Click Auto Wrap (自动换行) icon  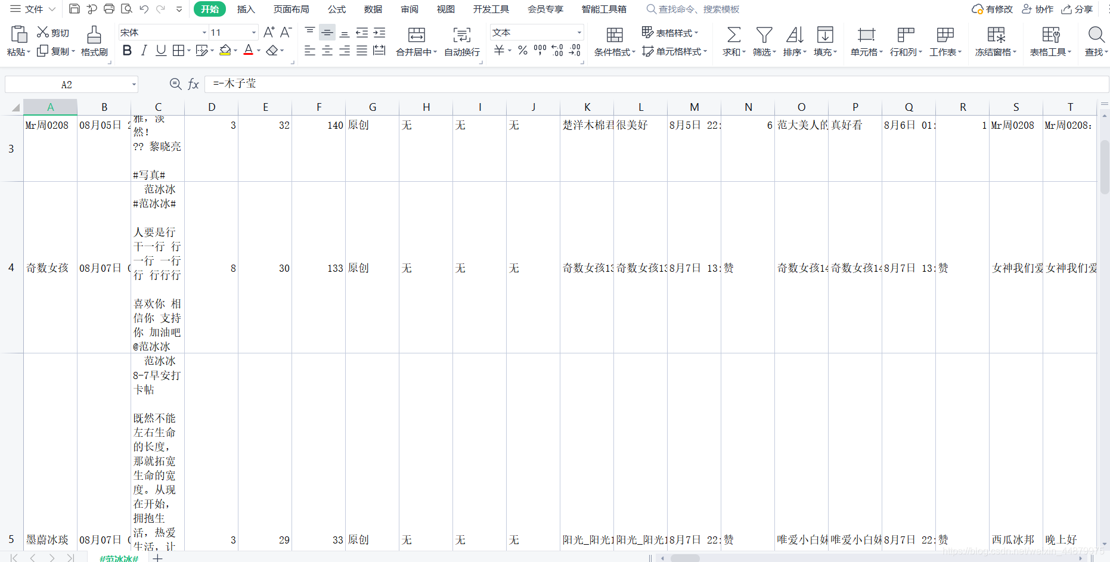coord(462,35)
